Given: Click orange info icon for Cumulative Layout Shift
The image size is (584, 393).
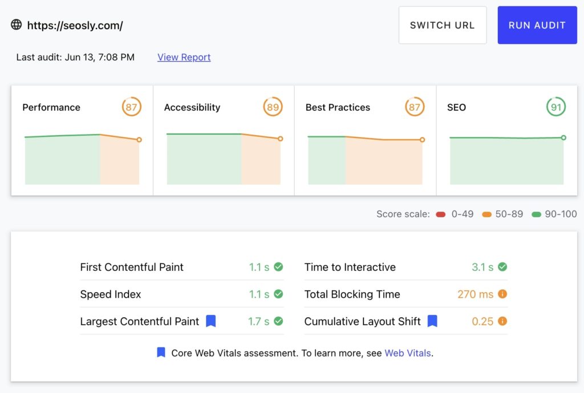Looking at the screenshot, I should (x=502, y=321).
